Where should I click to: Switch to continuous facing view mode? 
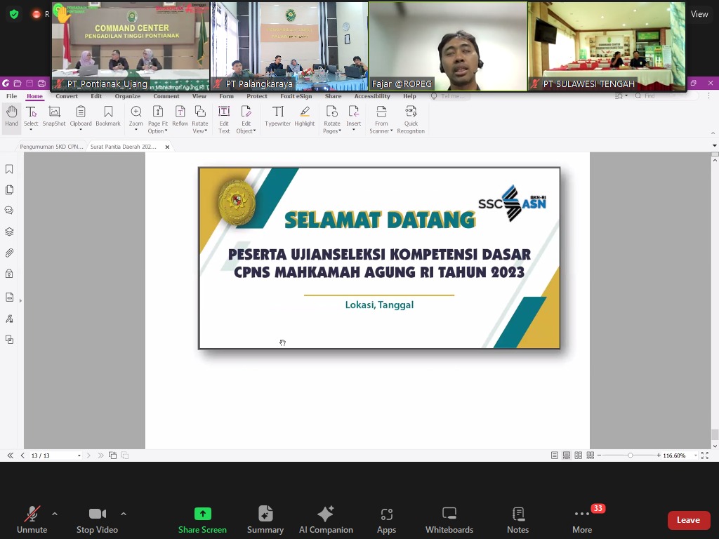[591, 455]
